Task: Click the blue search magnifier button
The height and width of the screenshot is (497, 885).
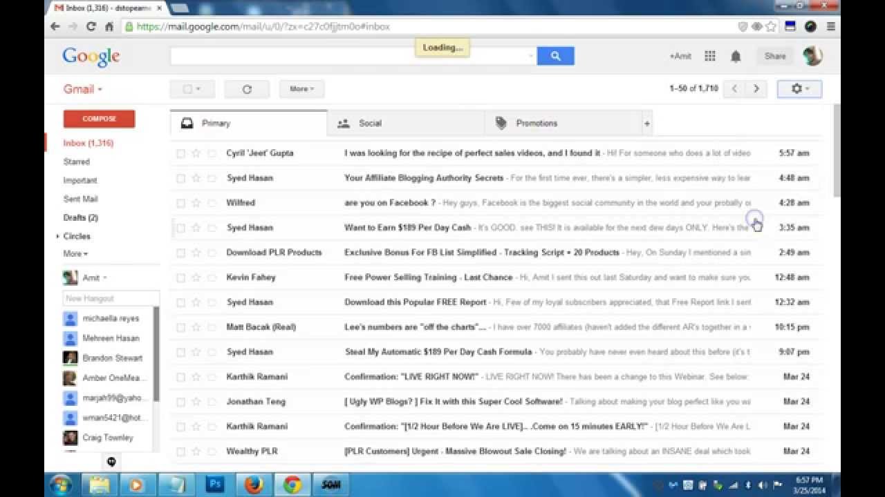Action: (555, 57)
